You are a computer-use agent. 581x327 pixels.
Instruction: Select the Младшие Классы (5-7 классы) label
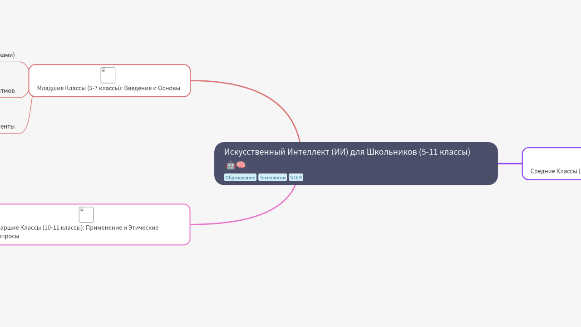(x=108, y=88)
